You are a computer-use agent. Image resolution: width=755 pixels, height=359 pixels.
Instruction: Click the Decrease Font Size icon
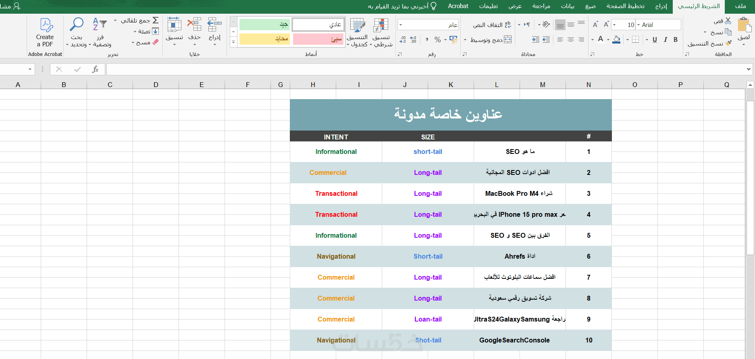595,25
